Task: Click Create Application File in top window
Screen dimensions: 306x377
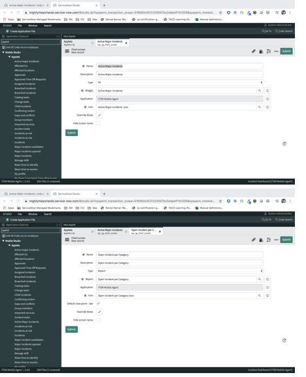Action: click(x=21, y=31)
